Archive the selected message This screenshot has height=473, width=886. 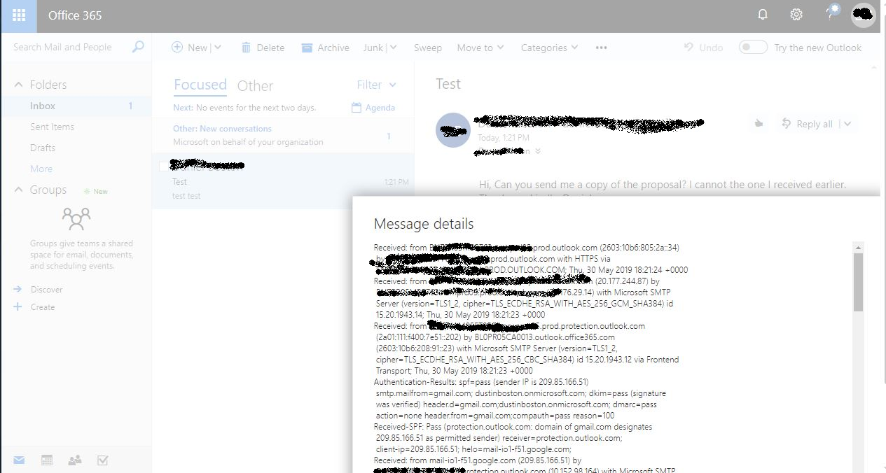(x=325, y=48)
